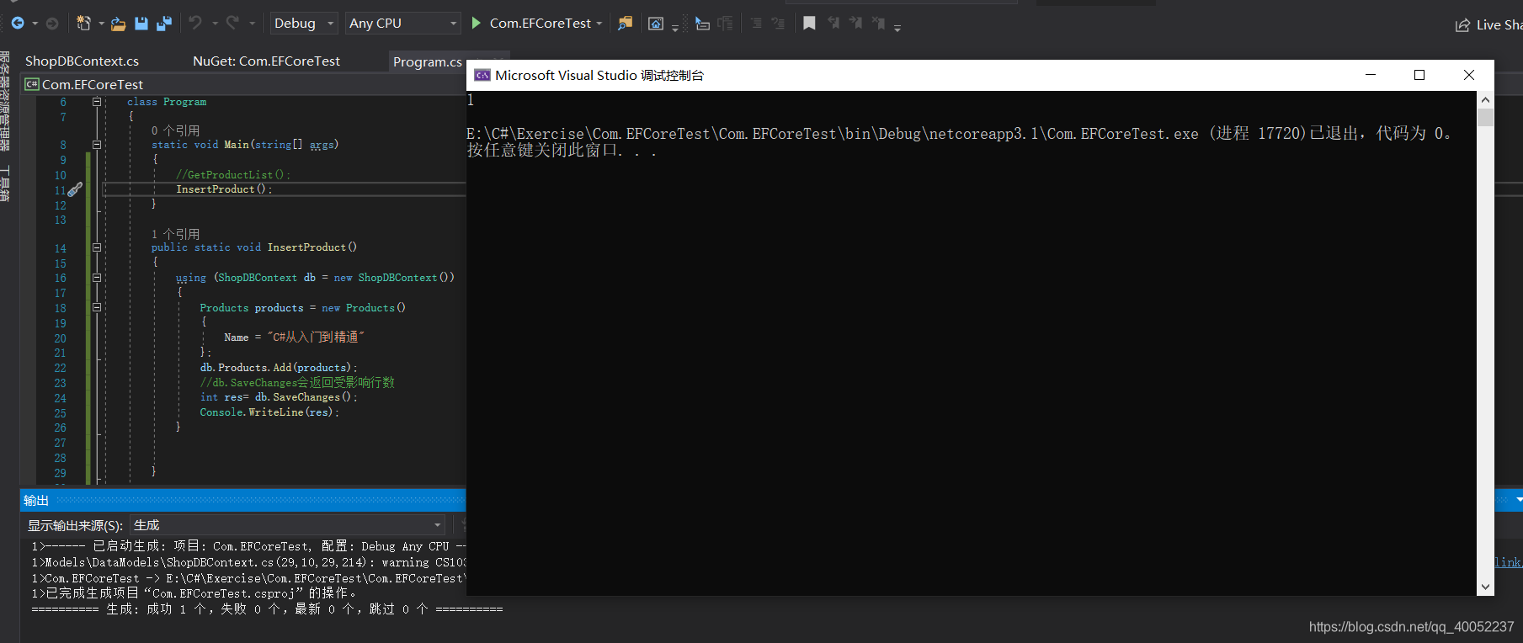
Task: Click the 按任意键关闭此窗口 console line
Action: [x=562, y=151]
